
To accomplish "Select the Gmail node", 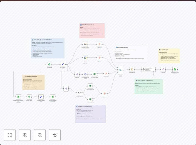I will 85,44.
